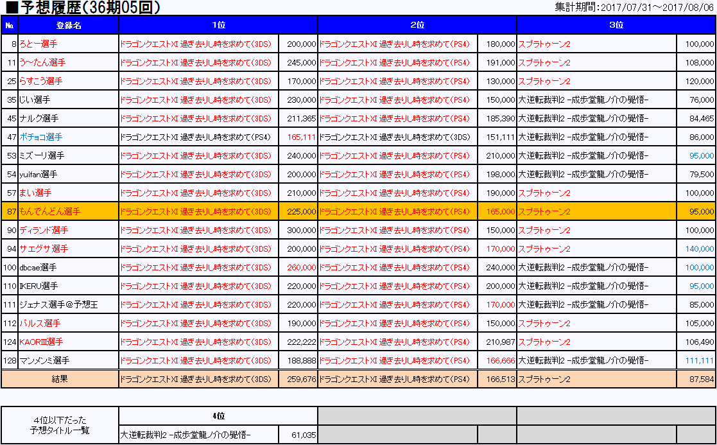Click the 予想履歴(36期05回) heading

(83, 7)
